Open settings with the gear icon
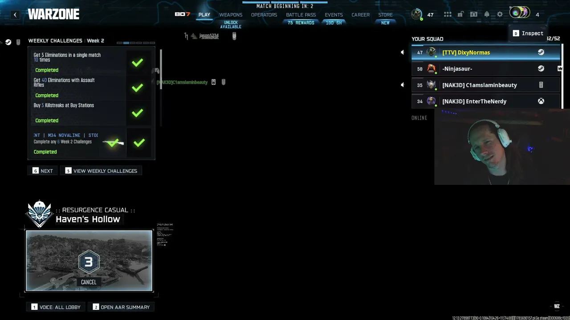 pos(500,15)
